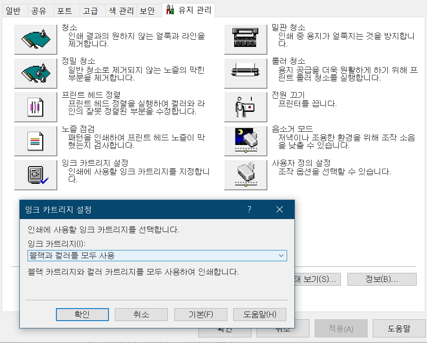
Task: Open 프린트 헤드 정렬 alignment icon
Action: [36, 107]
